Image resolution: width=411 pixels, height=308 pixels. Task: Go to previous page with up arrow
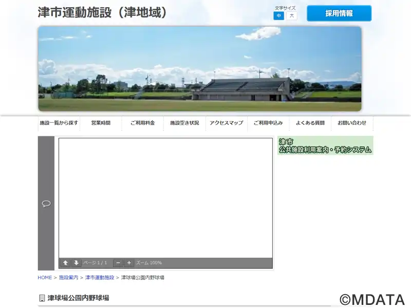(65, 263)
